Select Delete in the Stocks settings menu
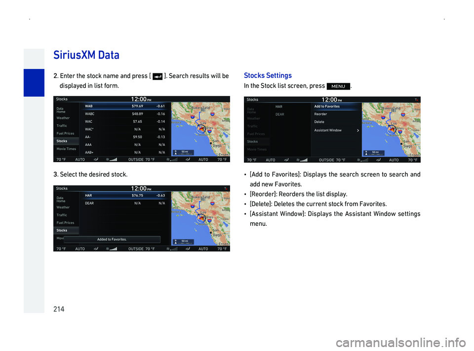Viewport: 474px width, 351px height. [x=336, y=122]
